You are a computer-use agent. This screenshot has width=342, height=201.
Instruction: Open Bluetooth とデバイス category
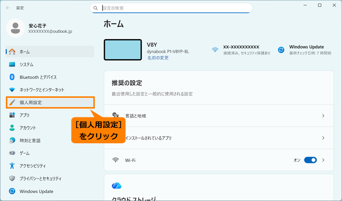click(x=50, y=77)
